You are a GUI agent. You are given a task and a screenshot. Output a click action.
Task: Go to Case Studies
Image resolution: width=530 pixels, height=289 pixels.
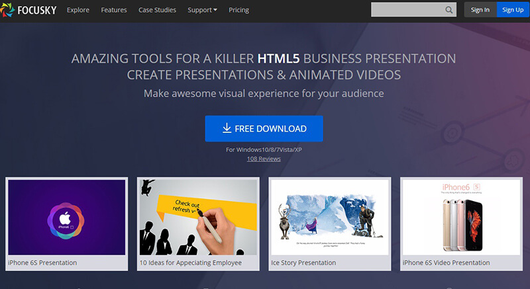(x=157, y=10)
